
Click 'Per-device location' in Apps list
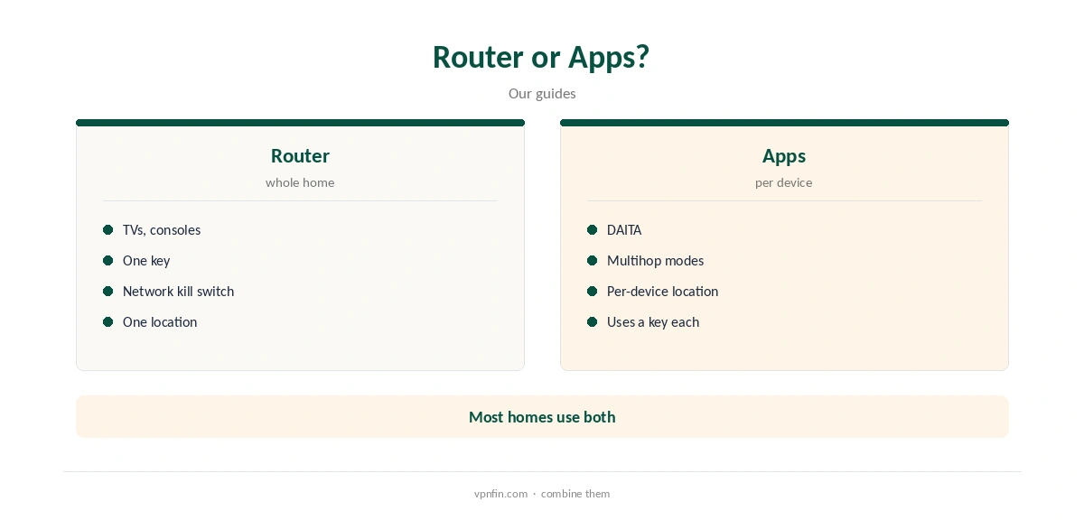[x=662, y=292]
